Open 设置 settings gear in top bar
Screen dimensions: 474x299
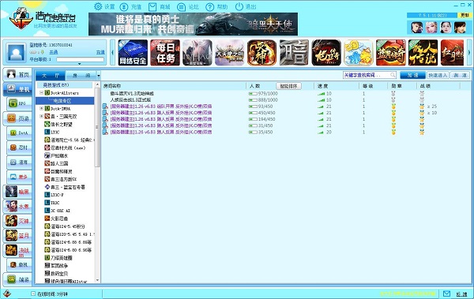point(104,6)
